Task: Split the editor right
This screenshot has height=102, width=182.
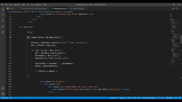Action: (x=176, y=8)
